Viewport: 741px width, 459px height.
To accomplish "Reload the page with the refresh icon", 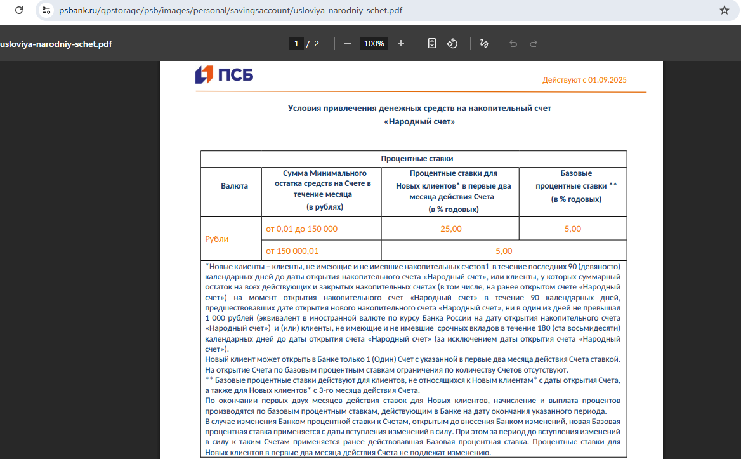I will 19,10.
